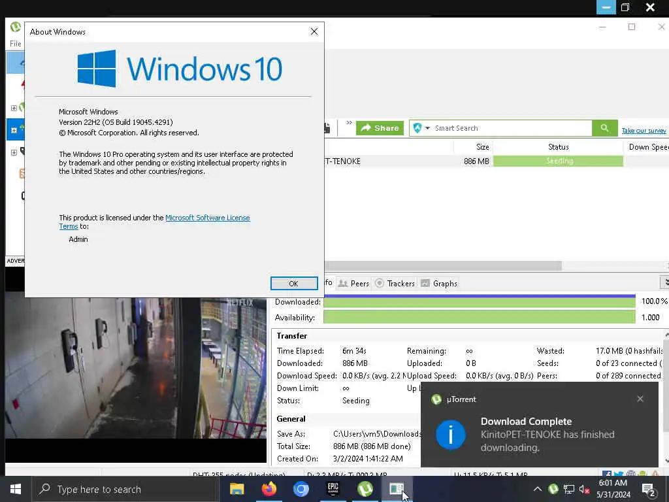
Task: Click the Transfer section heading
Action: [x=292, y=336]
